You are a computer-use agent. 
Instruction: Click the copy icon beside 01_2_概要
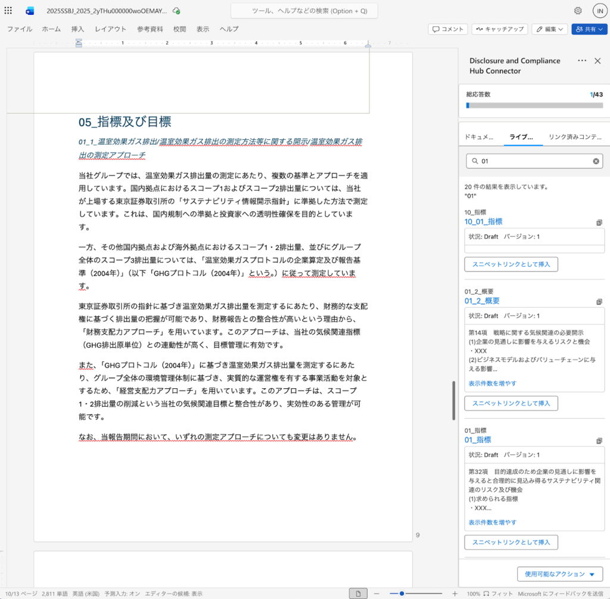(x=599, y=301)
